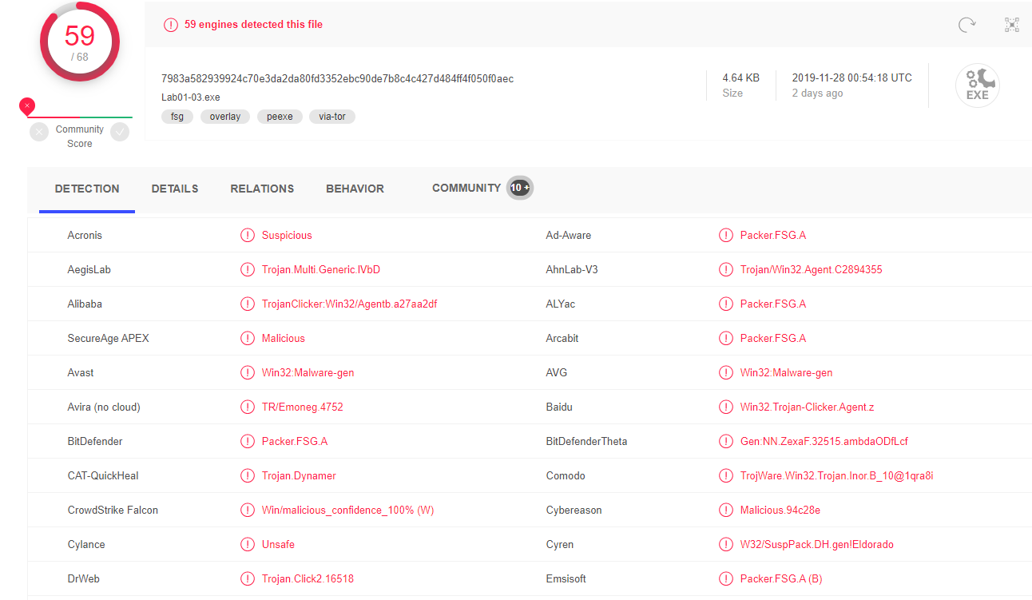Click Win32.Trojan-Clicker.Agent.z detection
The image size is (1032, 600).
coord(808,407)
